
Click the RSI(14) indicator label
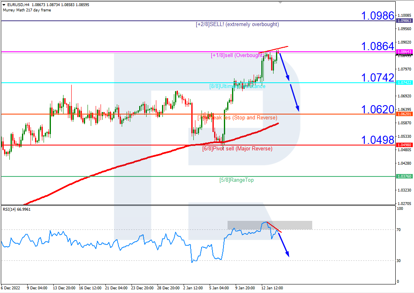click(17, 209)
